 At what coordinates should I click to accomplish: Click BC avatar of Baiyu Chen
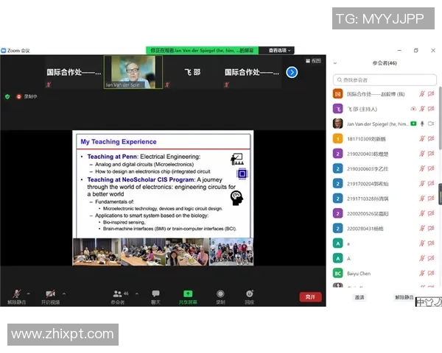click(x=337, y=273)
